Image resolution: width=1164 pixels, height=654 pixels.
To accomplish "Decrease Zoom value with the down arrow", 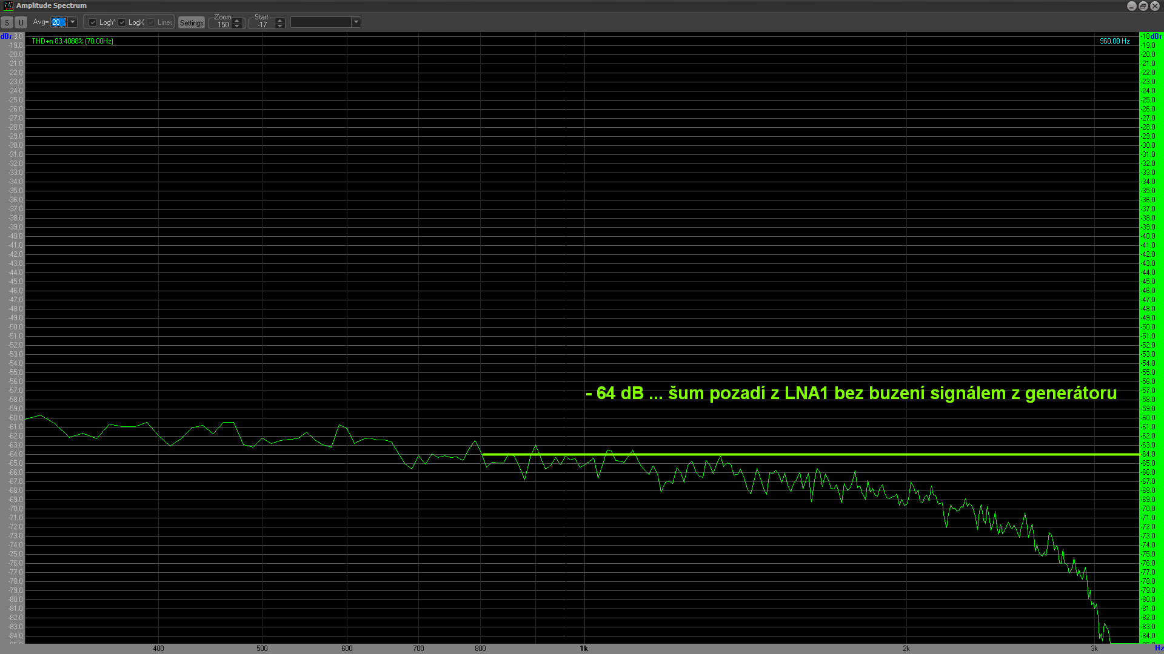I will (x=237, y=26).
